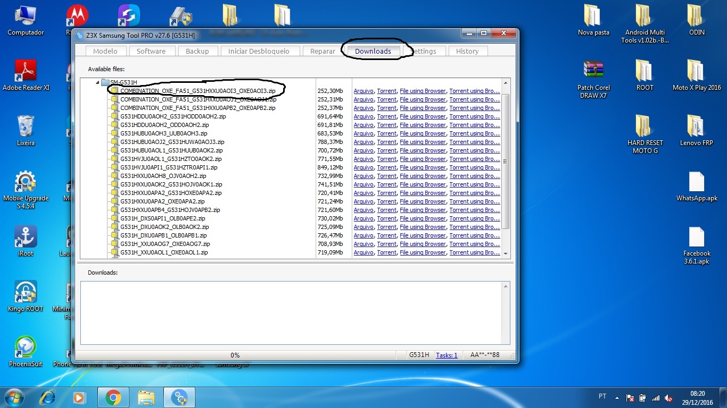Open the HARD RESET MOTO G folder

(x=645, y=135)
